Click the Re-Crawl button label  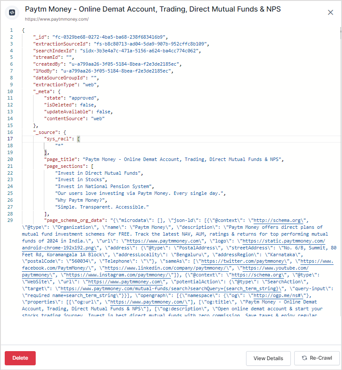(321, 358)
